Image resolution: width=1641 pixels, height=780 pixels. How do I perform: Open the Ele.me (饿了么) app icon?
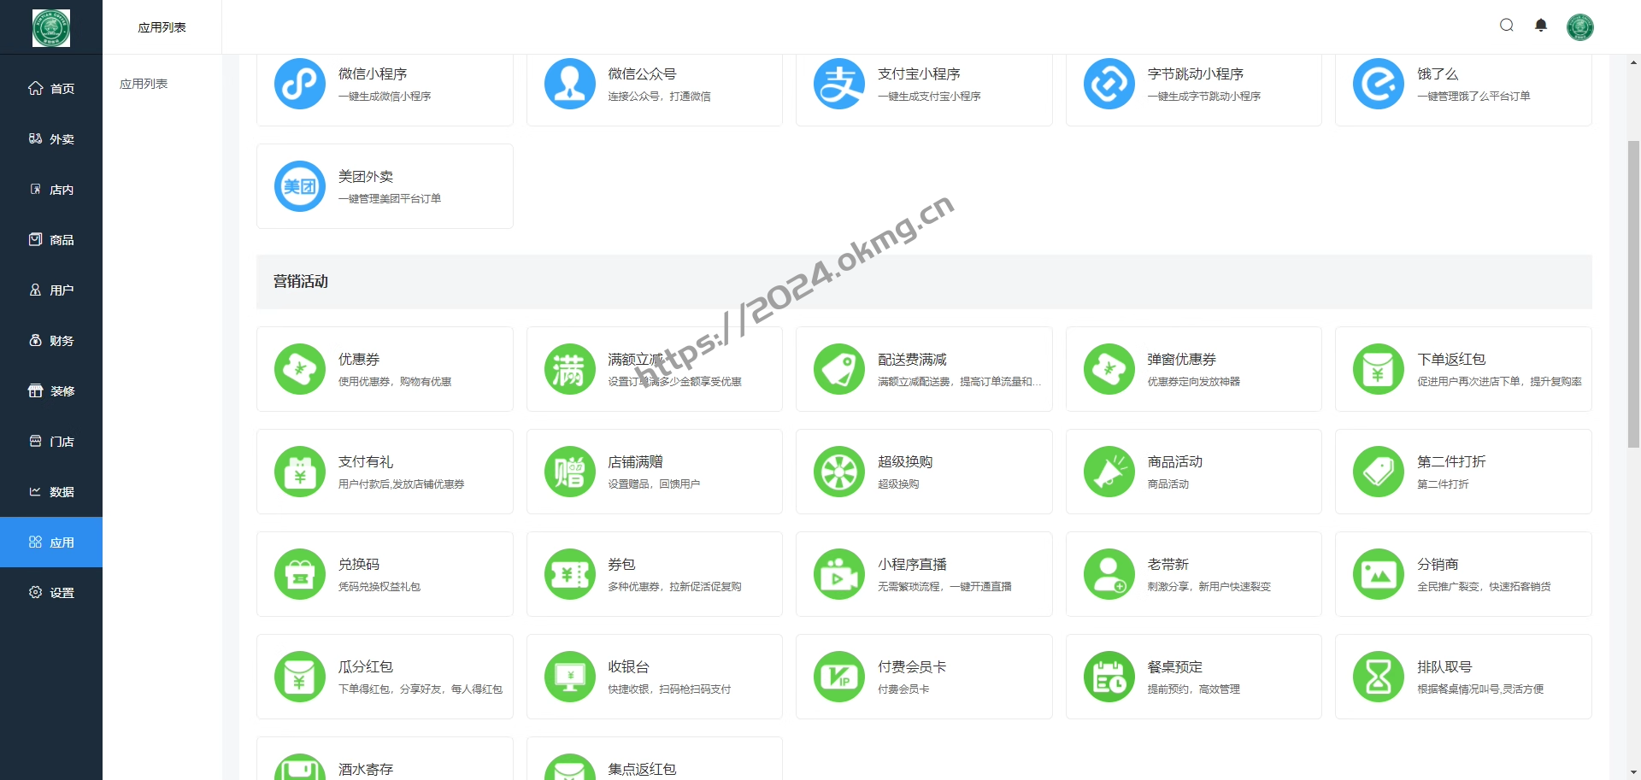[1378, 84]
